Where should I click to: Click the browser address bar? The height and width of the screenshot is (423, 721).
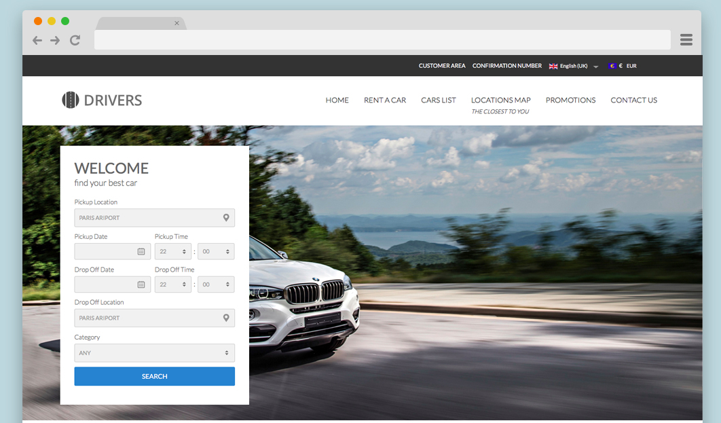click(x=382, y=40)
